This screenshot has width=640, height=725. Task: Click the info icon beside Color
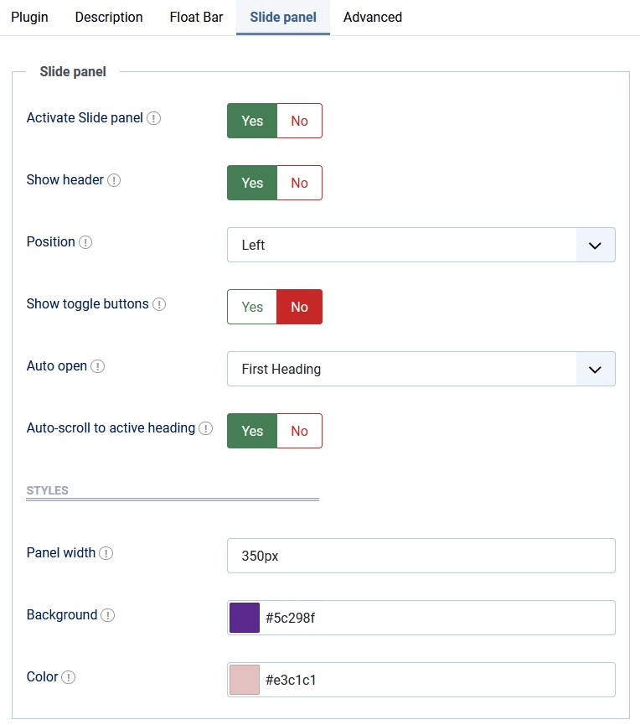pos(69,677)
